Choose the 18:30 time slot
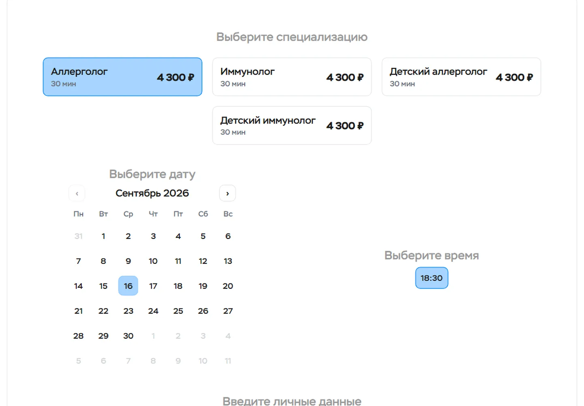584x406 pixels. click(x=432, y=278)
